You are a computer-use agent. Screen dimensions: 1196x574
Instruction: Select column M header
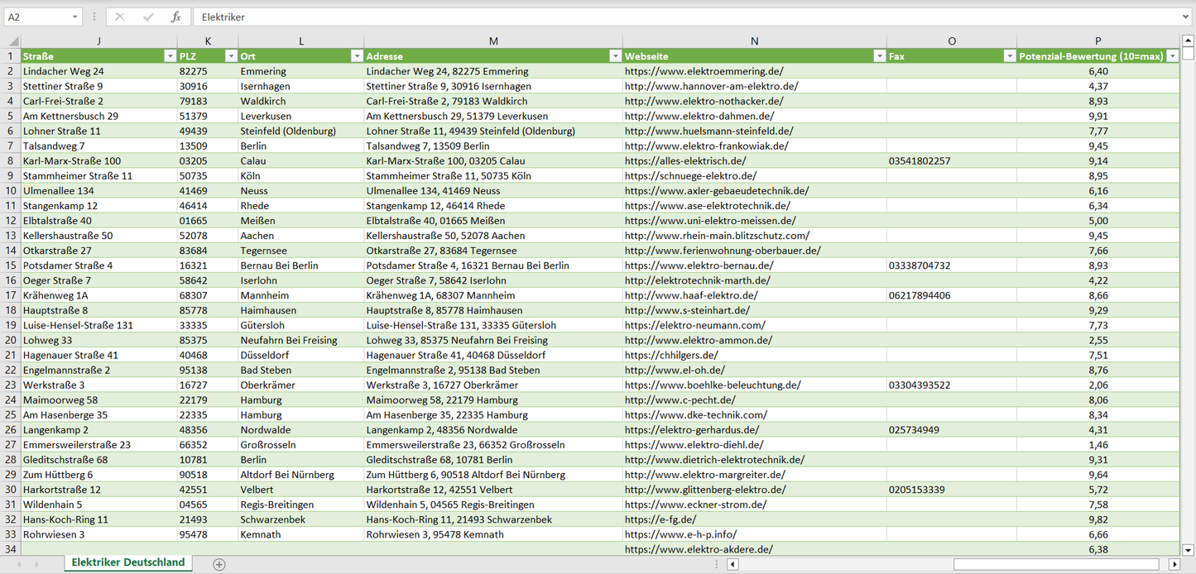493,41
